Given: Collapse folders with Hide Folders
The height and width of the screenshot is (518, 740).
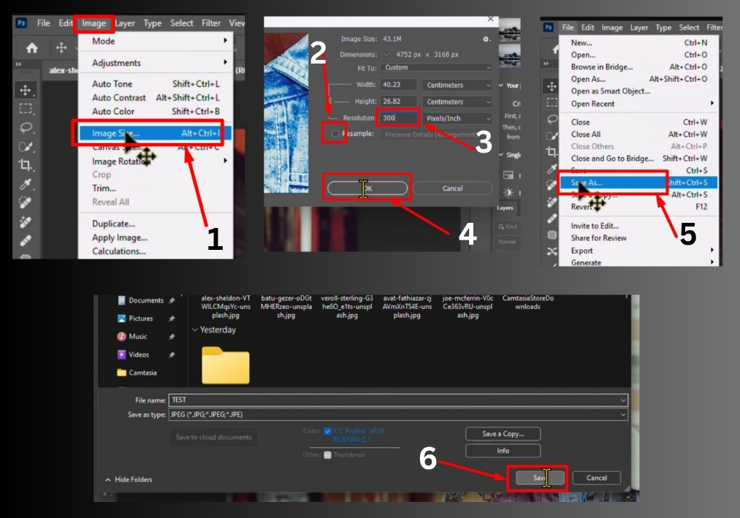Looking at the screenshot, I should (129, 479).
